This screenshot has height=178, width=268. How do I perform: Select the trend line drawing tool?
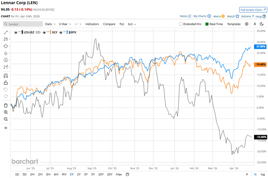tap(6, 32)
